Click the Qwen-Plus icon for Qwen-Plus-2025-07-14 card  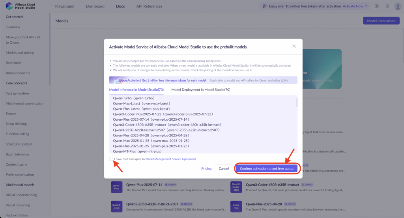pos(116,187)
